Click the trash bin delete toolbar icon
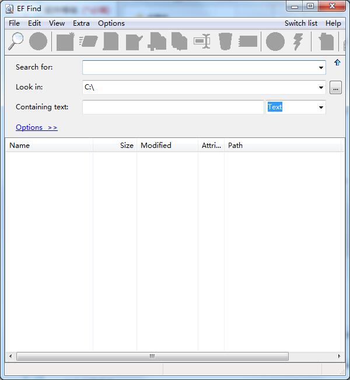The height and width of the screenshot is (380, 350). [x=225, y=42]
